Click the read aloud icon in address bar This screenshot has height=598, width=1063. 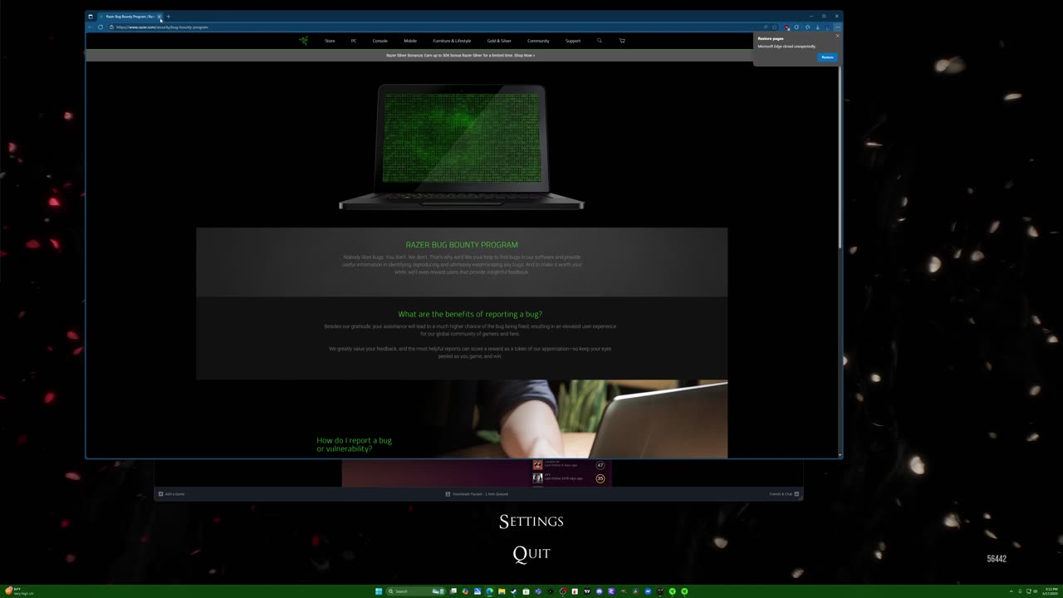[766, 27]
